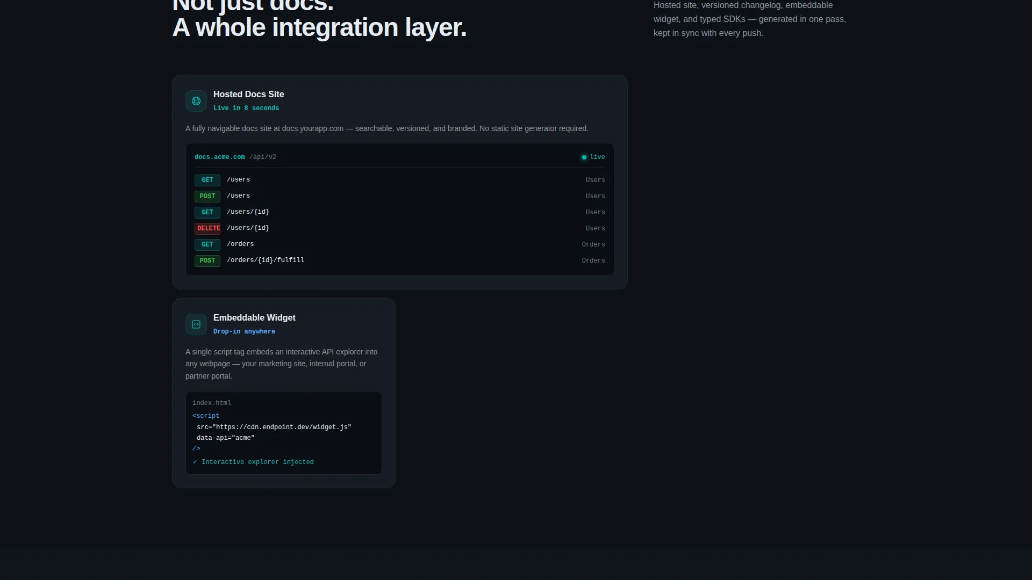Click the data-api="acme" attribute line

(226, 438)
